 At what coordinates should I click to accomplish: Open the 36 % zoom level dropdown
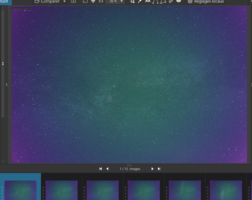(122, 1)
